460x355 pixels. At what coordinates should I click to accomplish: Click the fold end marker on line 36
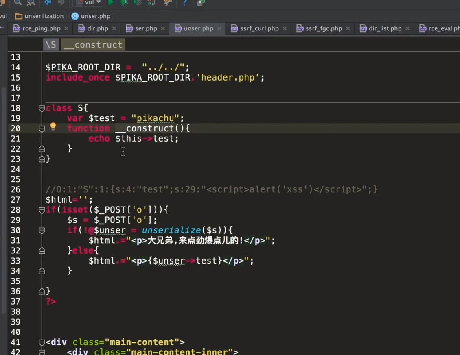coord(42,292)
